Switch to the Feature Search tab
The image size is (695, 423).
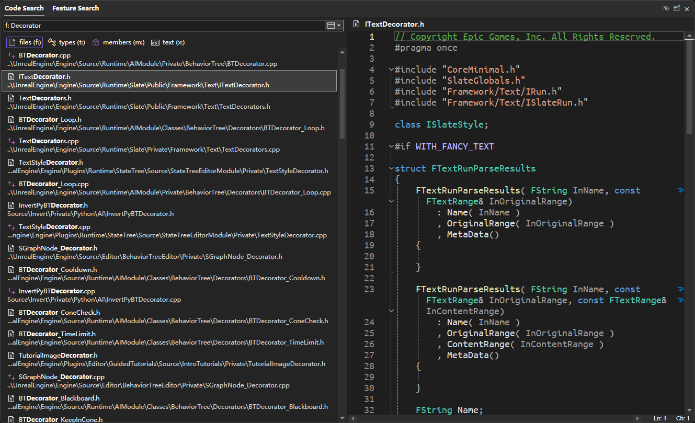pyautogui.click(x=75, y=8)
